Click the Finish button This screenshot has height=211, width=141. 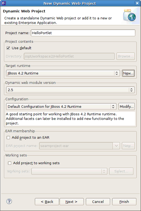coord(124,202)
